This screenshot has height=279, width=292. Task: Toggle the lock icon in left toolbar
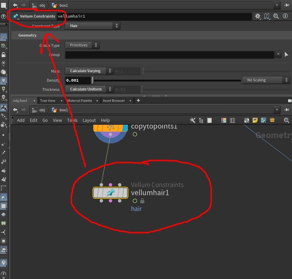click(4, 55)
